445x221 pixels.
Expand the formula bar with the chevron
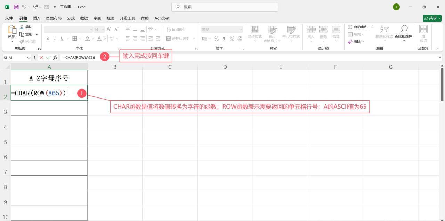tap(440, 58)
